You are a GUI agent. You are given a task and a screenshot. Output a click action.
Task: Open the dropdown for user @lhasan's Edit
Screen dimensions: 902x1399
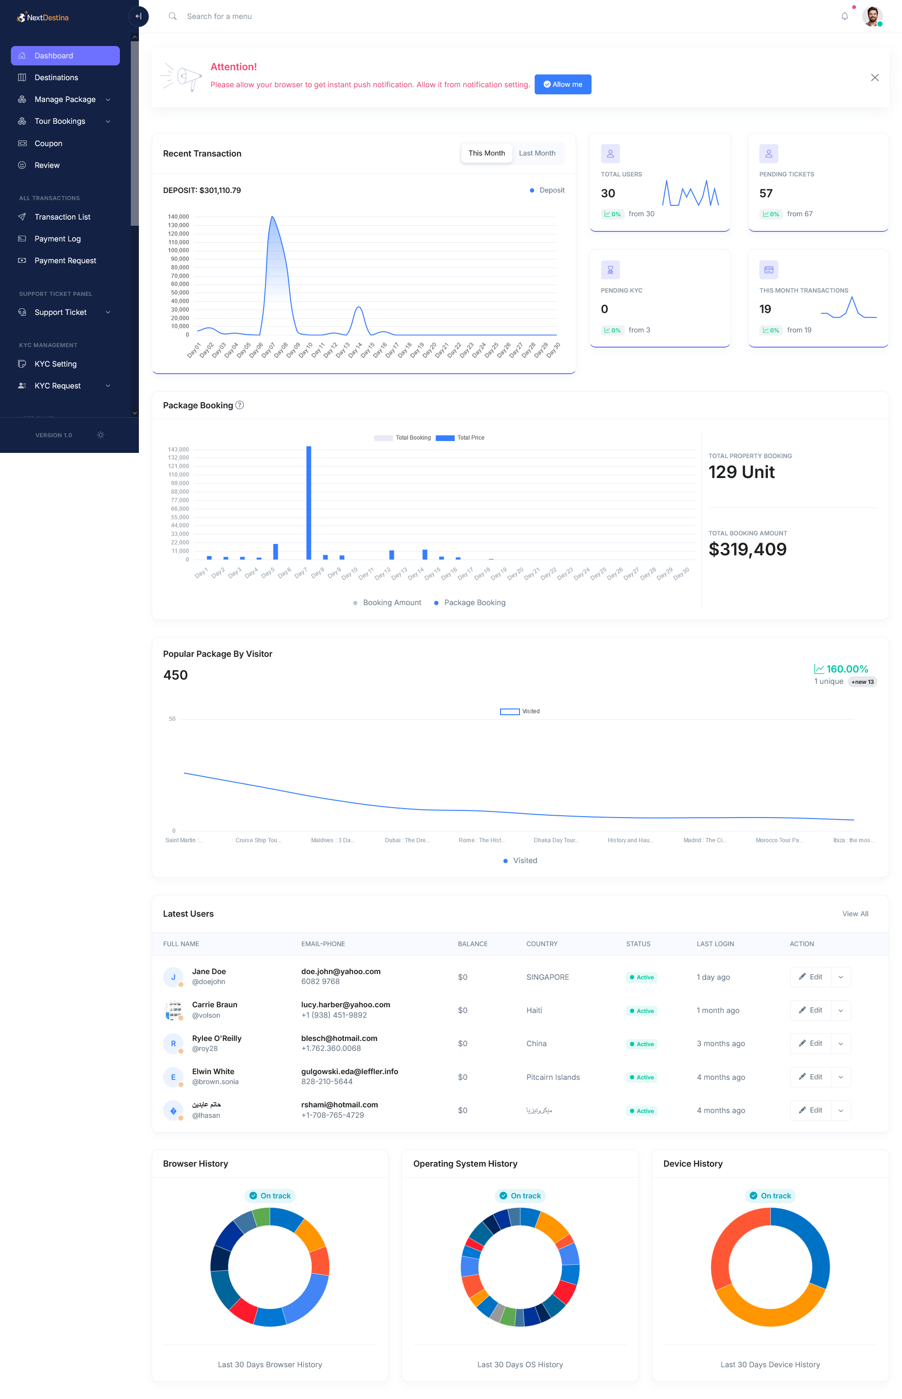tap(840, 1110)
